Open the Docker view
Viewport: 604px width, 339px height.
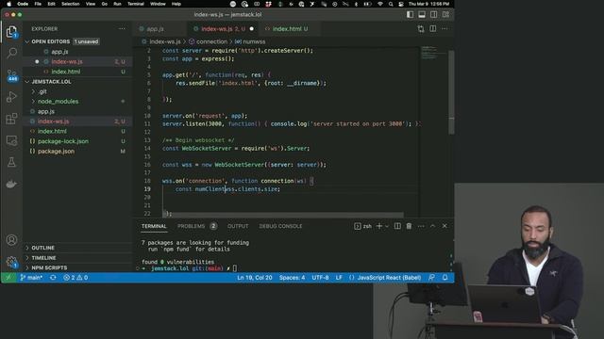point(11,185)
